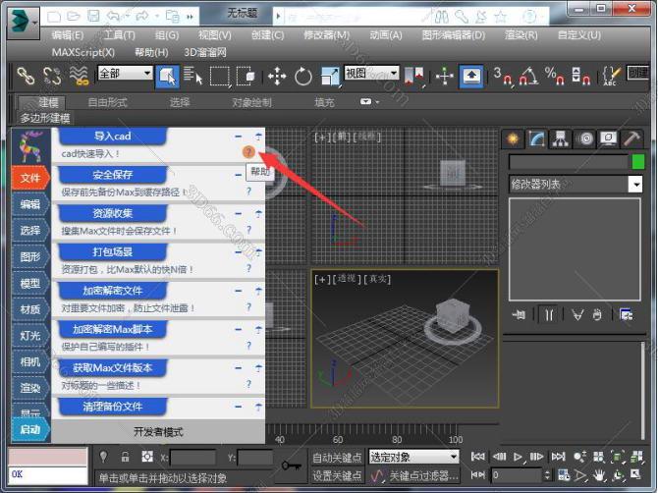Toggle the Spinner Snap icon
Viewport: 658px width, 493px height.
(x=580, y=76)
